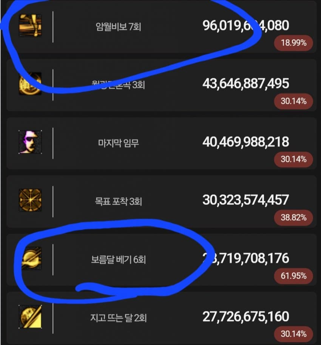Select the 지고 뜨는 달 2회 label
This screenshot has height=345, width=321.
118,318
